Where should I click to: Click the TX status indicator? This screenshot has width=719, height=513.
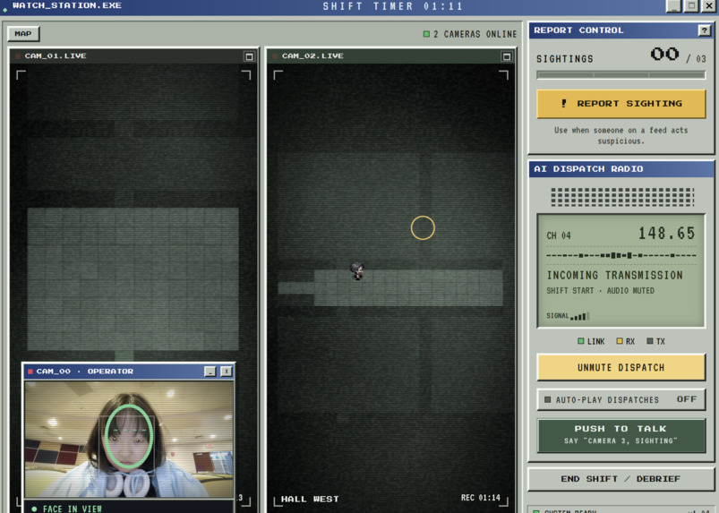655,341
